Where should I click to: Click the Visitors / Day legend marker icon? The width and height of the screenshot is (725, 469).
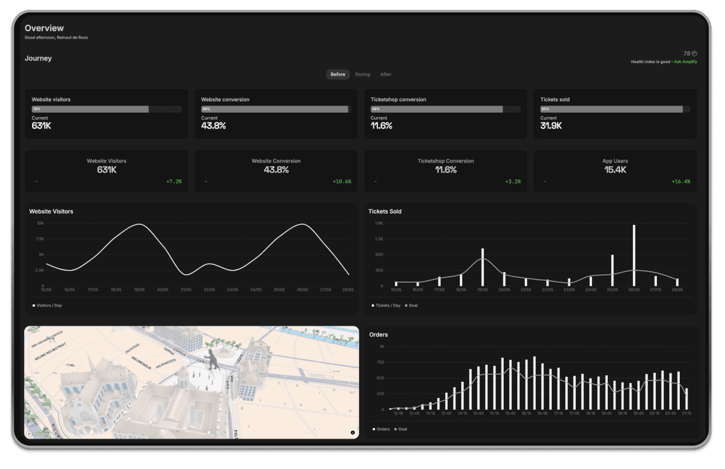(x=33, y=305)
